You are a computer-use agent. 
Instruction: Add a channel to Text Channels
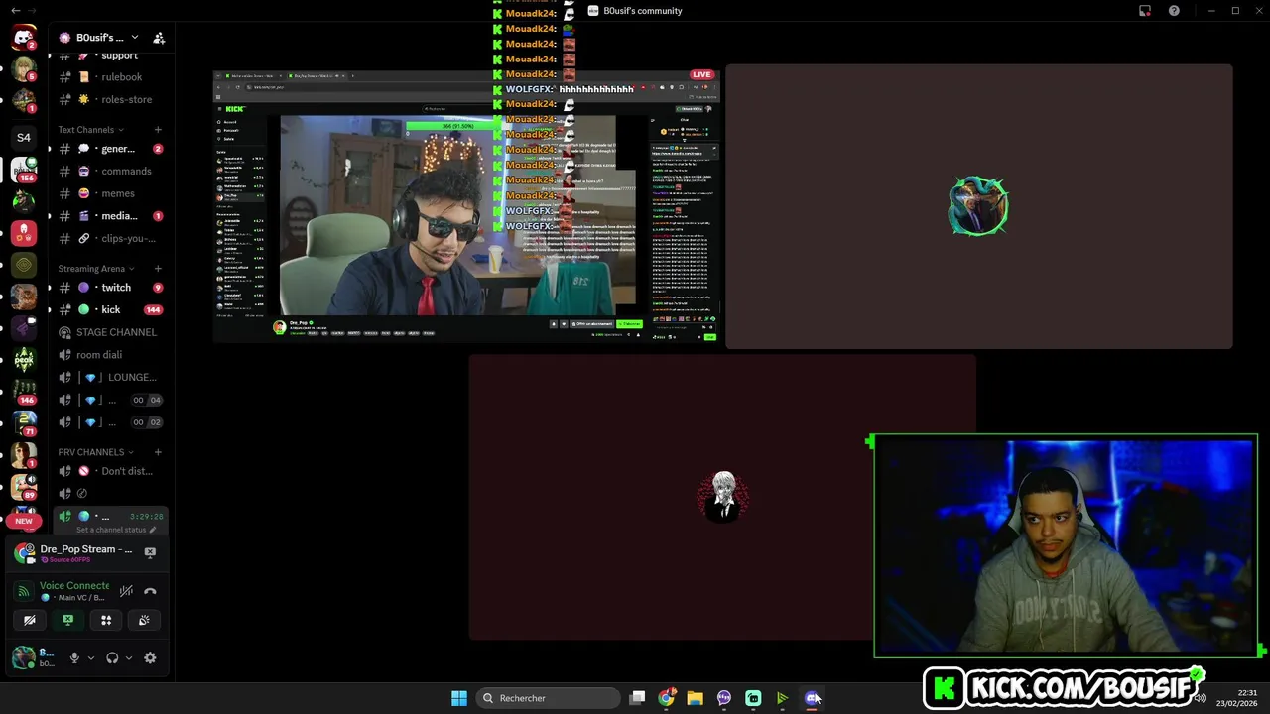click(x=158, y=130)
